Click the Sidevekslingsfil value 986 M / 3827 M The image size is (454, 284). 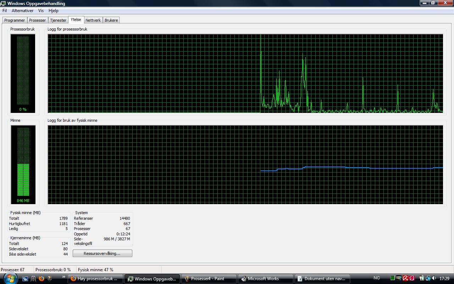click(117, 239)
